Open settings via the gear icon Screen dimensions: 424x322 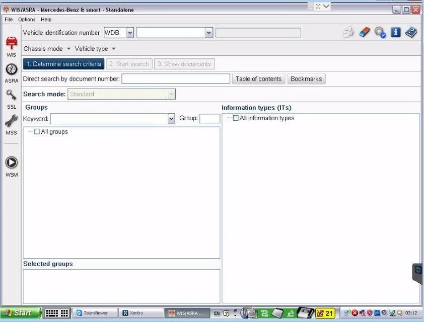[x=380, y=32]
